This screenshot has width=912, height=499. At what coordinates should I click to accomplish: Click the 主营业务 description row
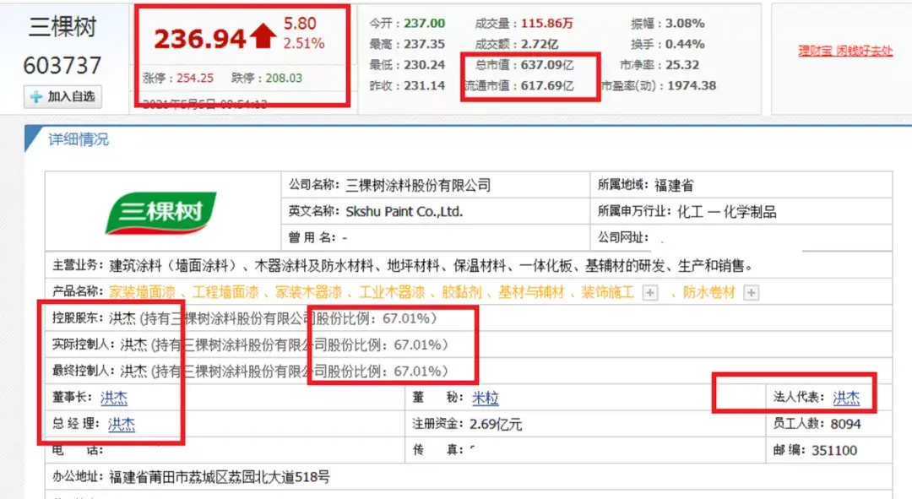pyautogui.click(x=469, y=266)
